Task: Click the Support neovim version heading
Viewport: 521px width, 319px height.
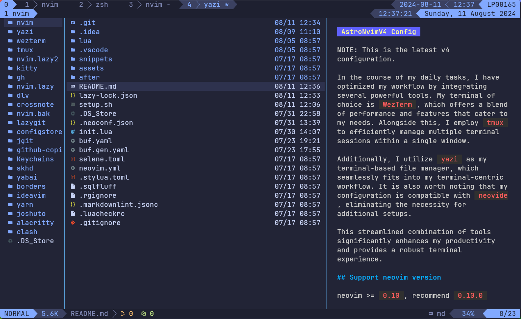Action: click(389, 277)
